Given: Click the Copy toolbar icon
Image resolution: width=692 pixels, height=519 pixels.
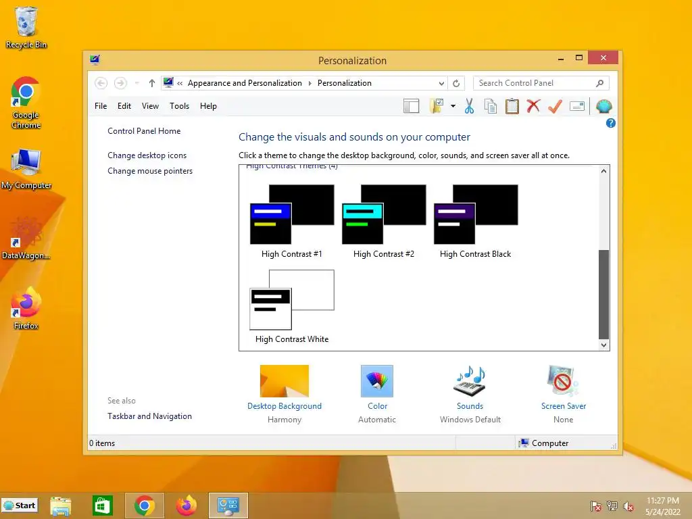Looking at the screenshot, I should coord(491,106).
